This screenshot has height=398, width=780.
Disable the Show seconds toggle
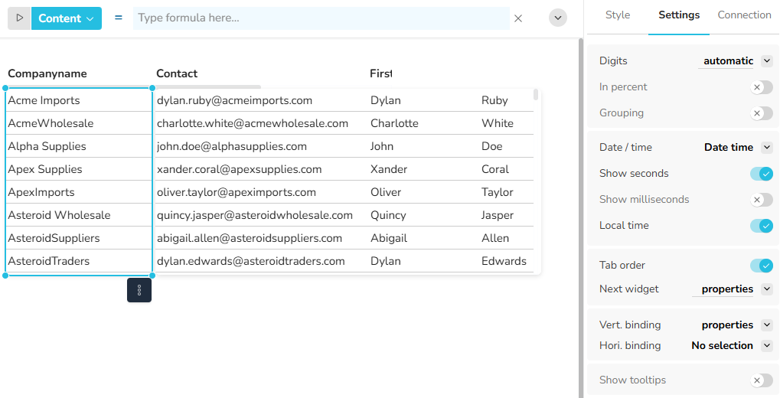click(x=761, y=174)
